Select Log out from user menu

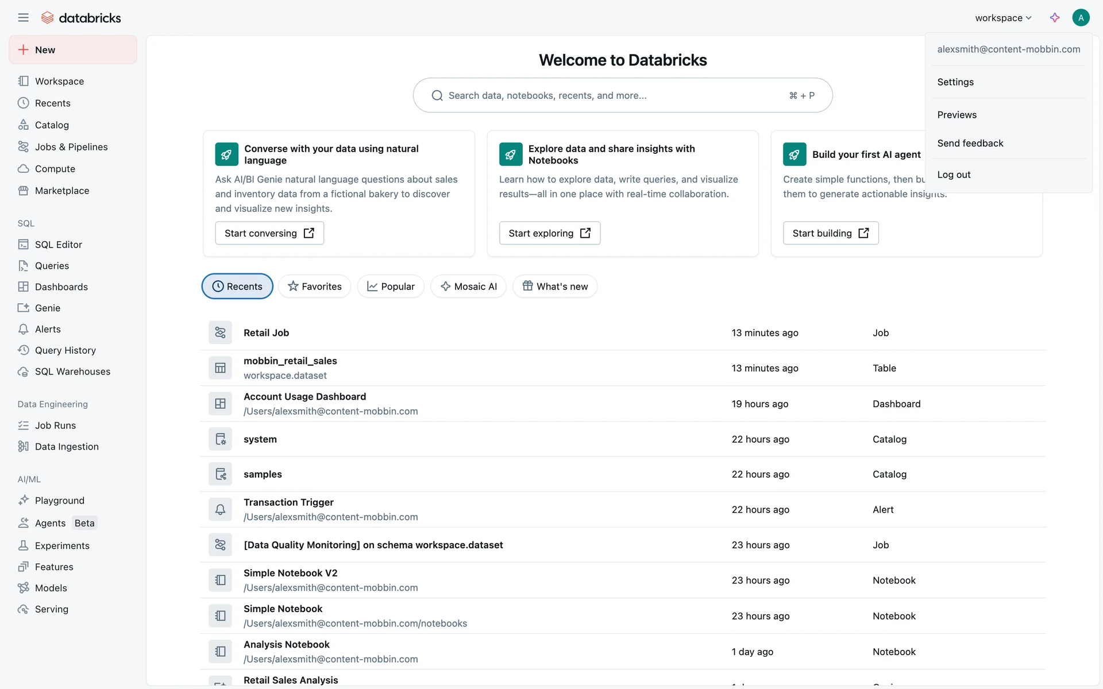tap(954, 175)
